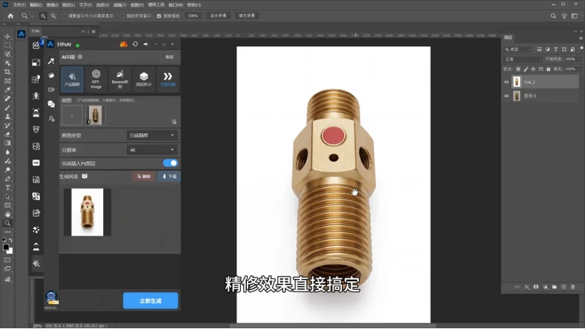585x329 pixels.
Task: Click the chat bubbles icon in plugin sidebar
Action: pos(51,104)
